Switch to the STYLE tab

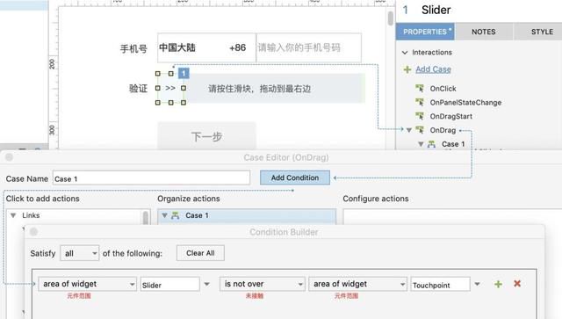542,32
